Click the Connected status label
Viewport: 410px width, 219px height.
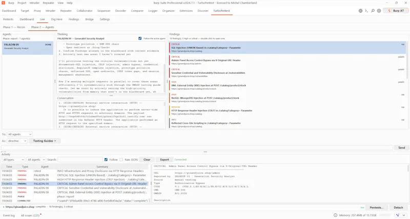click(180, 160)
